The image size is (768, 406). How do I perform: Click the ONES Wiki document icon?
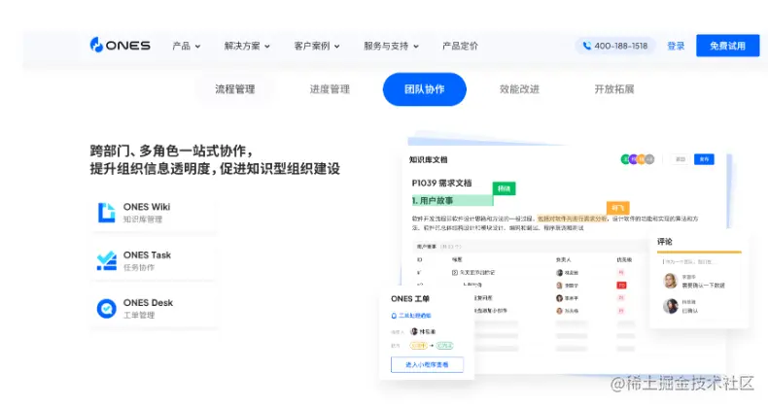[x=106, y=213]
